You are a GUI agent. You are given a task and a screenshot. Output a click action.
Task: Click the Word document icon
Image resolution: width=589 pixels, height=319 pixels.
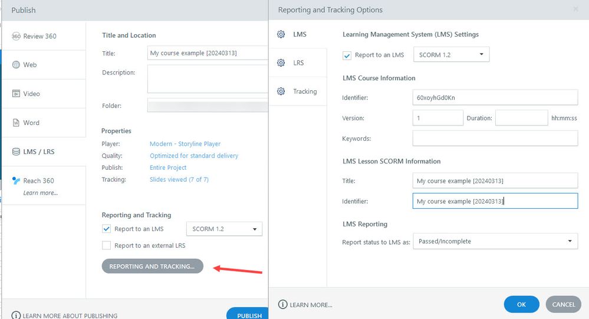(x=16, y=123)
